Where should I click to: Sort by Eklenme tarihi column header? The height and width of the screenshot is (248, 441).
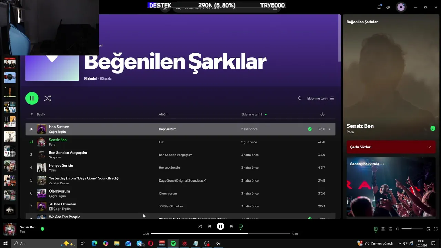tap(254, 114)
